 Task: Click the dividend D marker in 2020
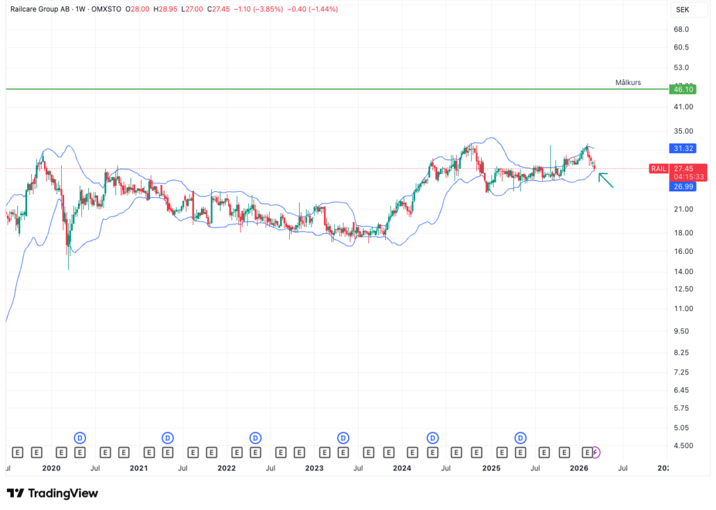click(x=80, y=438)
